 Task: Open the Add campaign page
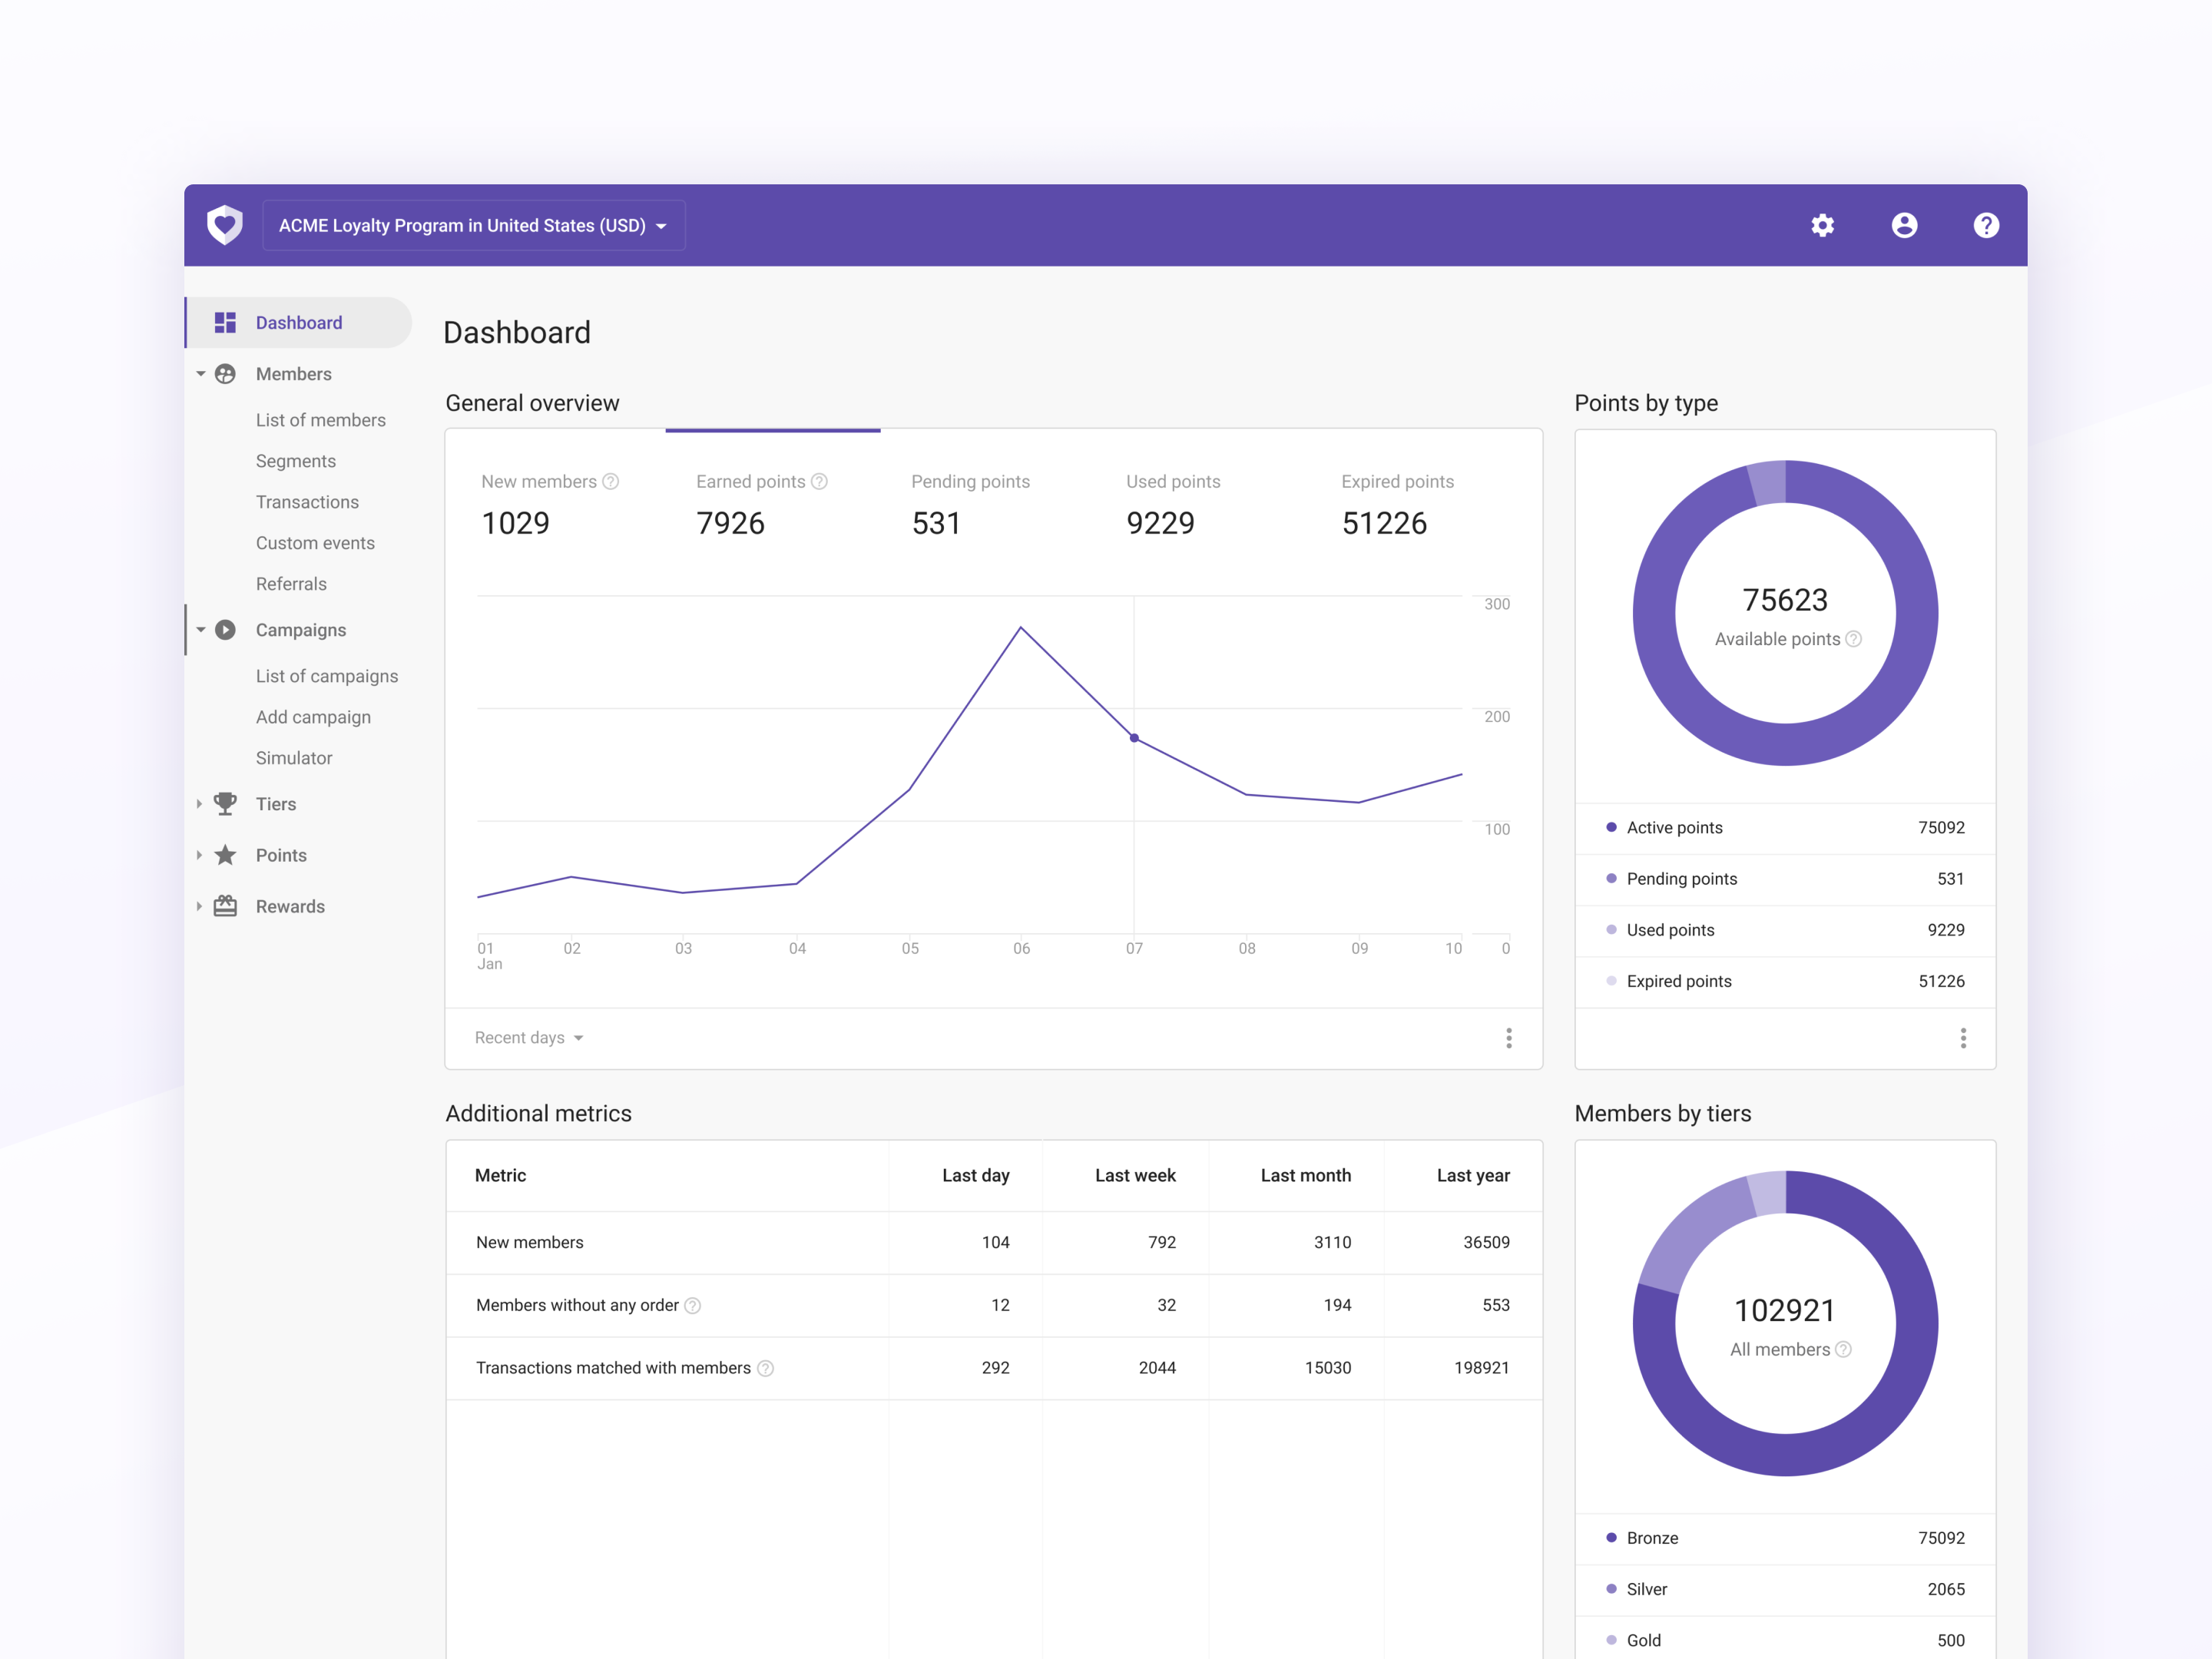click(x=313, y=717)
